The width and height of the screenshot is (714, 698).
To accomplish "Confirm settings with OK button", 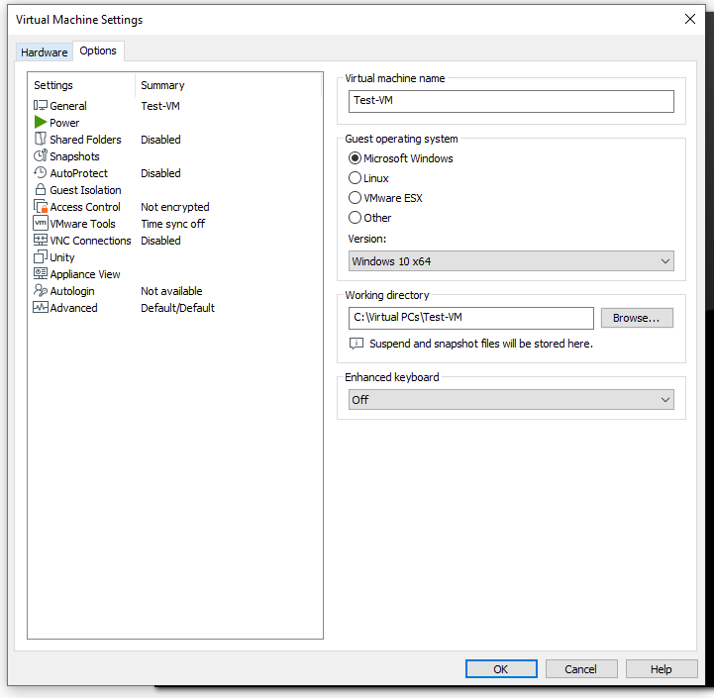I will click(501, 669).
